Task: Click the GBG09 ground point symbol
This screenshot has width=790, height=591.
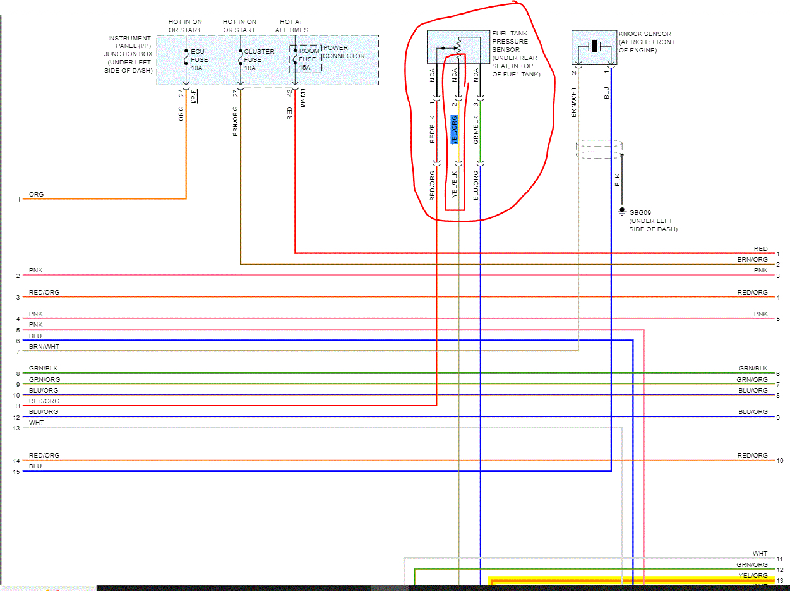Action: 622,213
